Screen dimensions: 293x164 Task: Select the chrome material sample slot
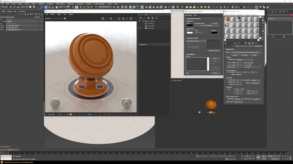[x=239, y=19]
